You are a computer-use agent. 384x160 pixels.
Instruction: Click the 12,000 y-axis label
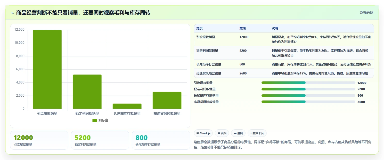(19, 30)
